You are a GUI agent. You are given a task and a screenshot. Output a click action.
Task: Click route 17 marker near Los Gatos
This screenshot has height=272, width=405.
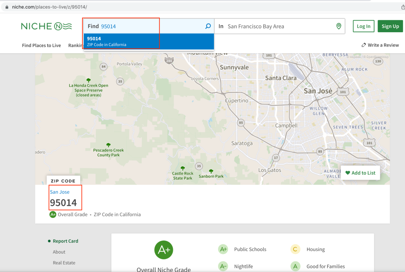pos(276,158)
